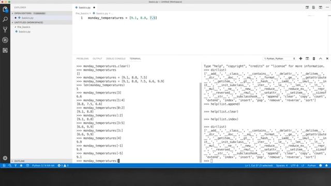Click the feedback smiley in status bar
Image resolution: width=331 pixels, height=186 pixels.
tap(321, 165)
